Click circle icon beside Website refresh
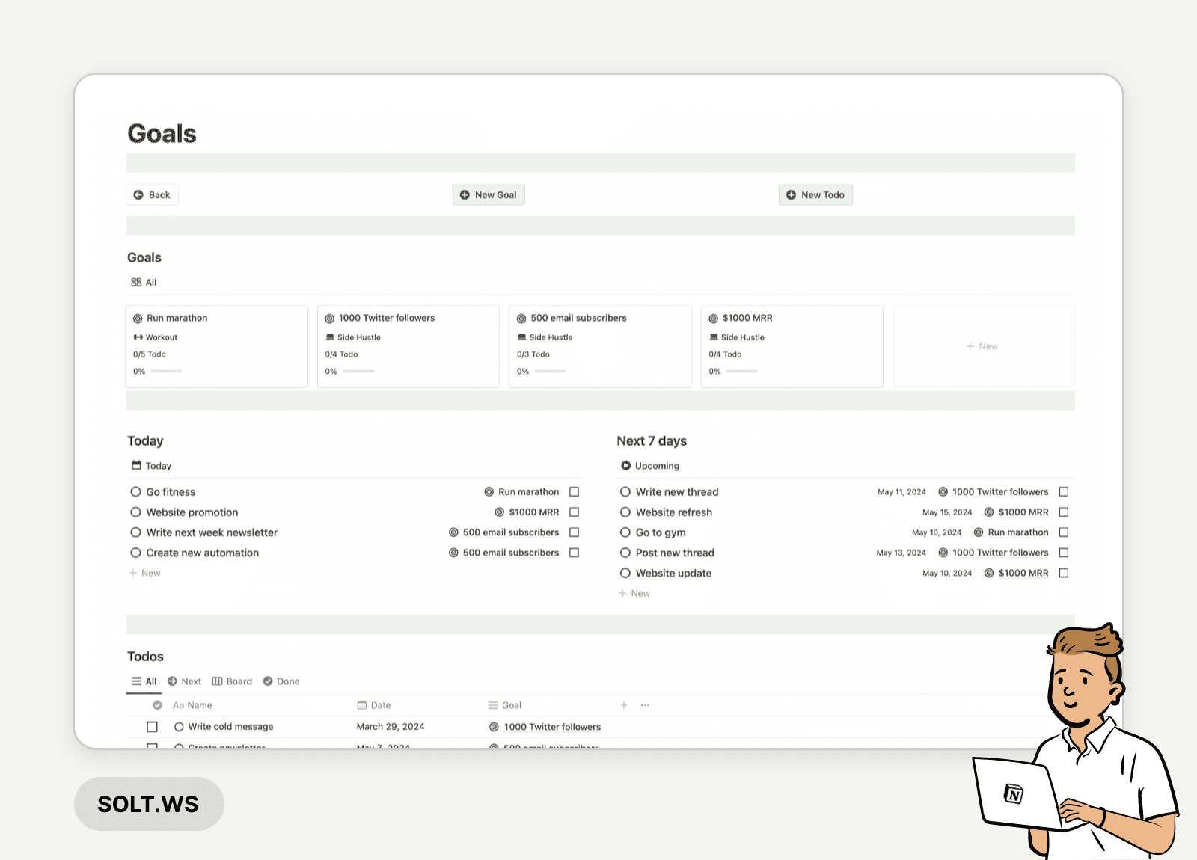 625,512
